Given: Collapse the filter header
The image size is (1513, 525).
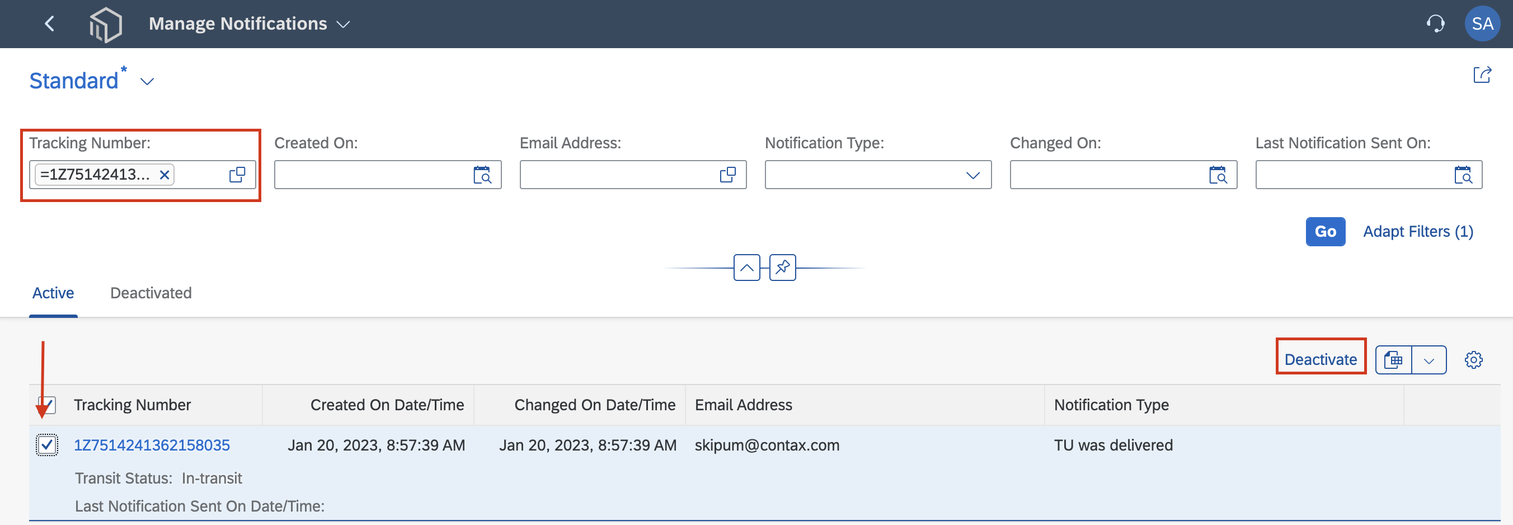Looking at the screenshot, I should click(x=746, y=268).
